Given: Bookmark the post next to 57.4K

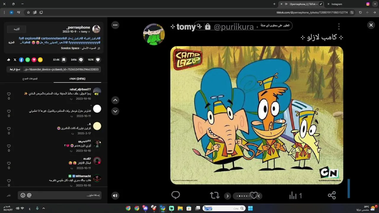Looking at the screenshot, I should (x=64, y=60).
